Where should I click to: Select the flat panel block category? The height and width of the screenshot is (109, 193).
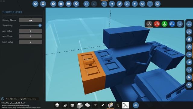click(87, 105)
